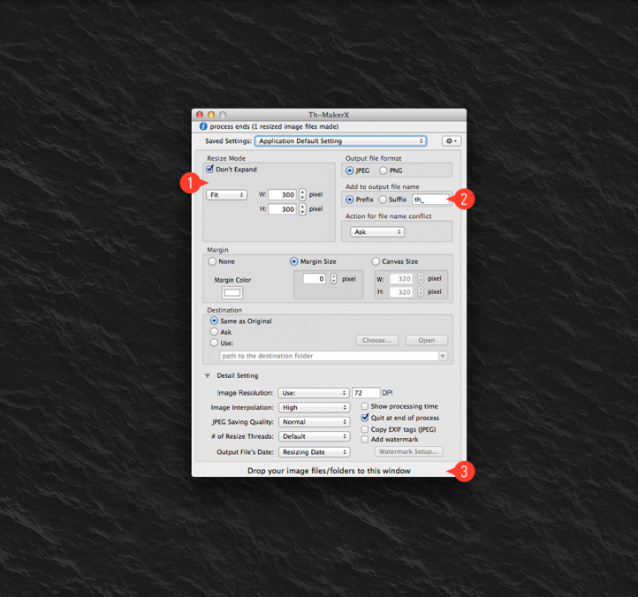Select PNG output file format
Image resolution: width=638 pixels, height=597 pixels.
[x=383, y=170]
